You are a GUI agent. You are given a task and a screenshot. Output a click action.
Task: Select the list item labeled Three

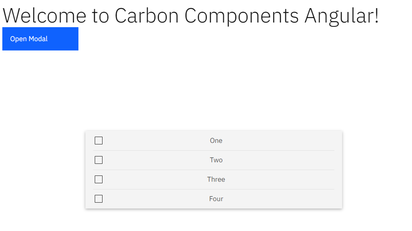click(216, 179)
